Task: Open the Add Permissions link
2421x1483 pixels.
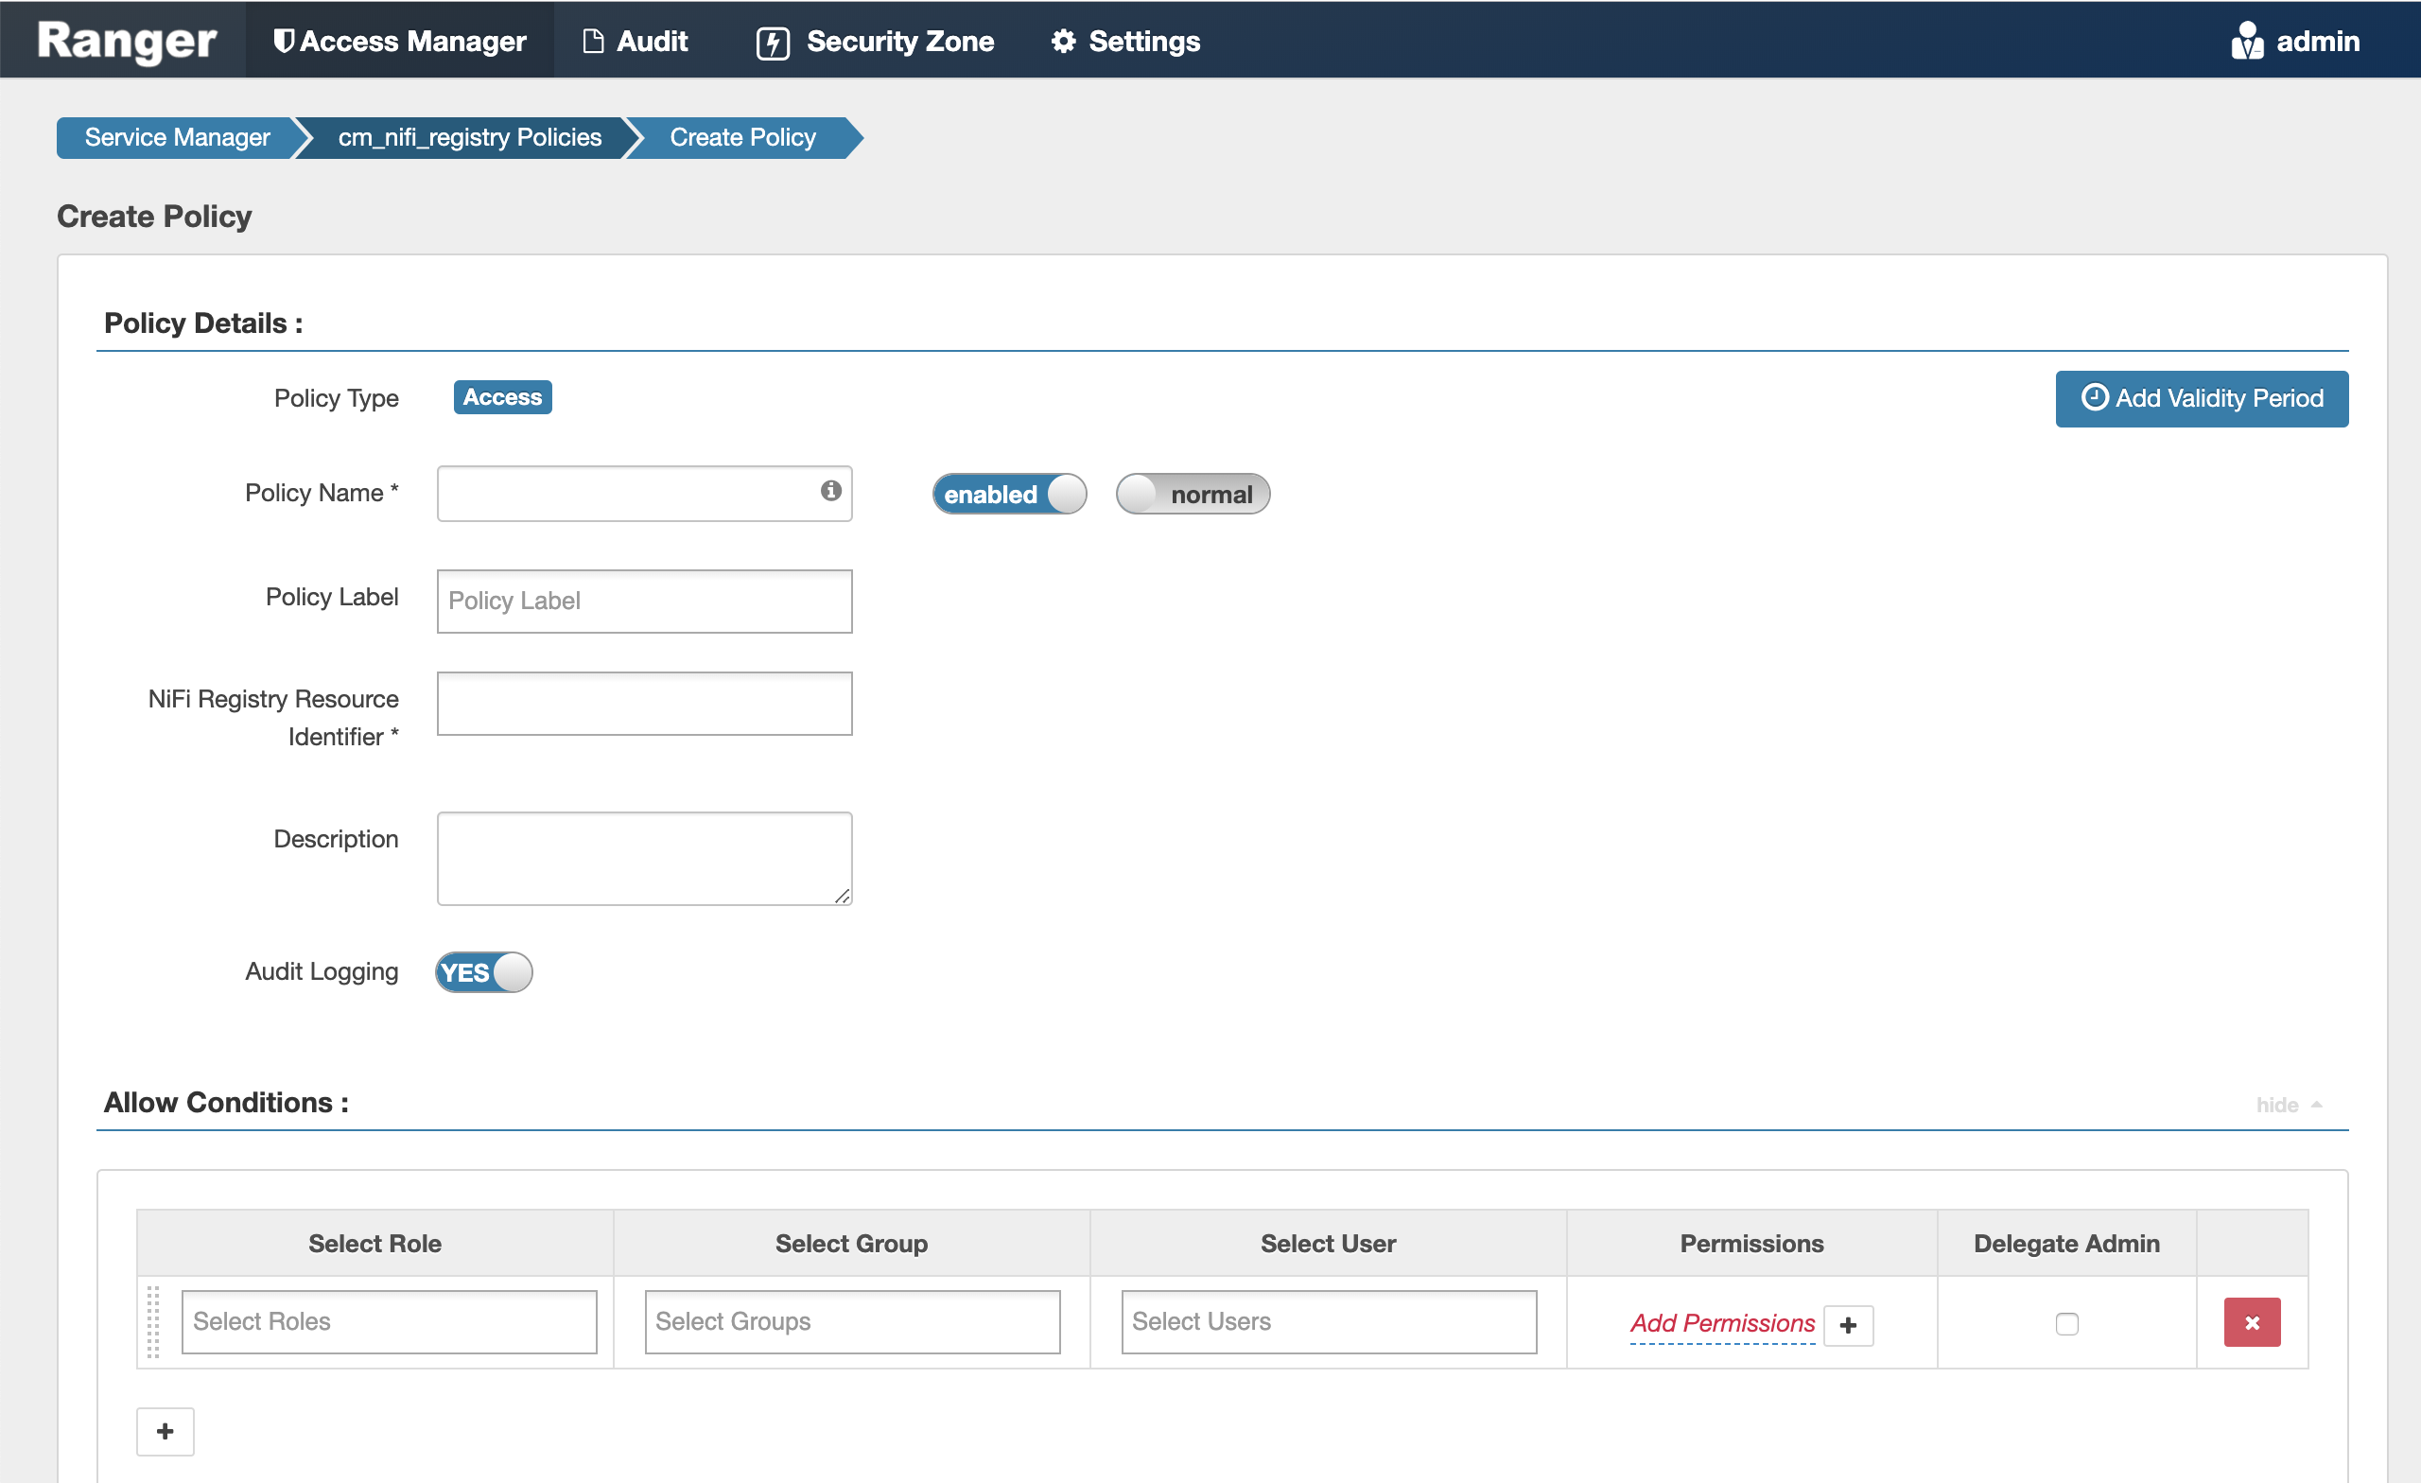Action: point(1719,1323)
